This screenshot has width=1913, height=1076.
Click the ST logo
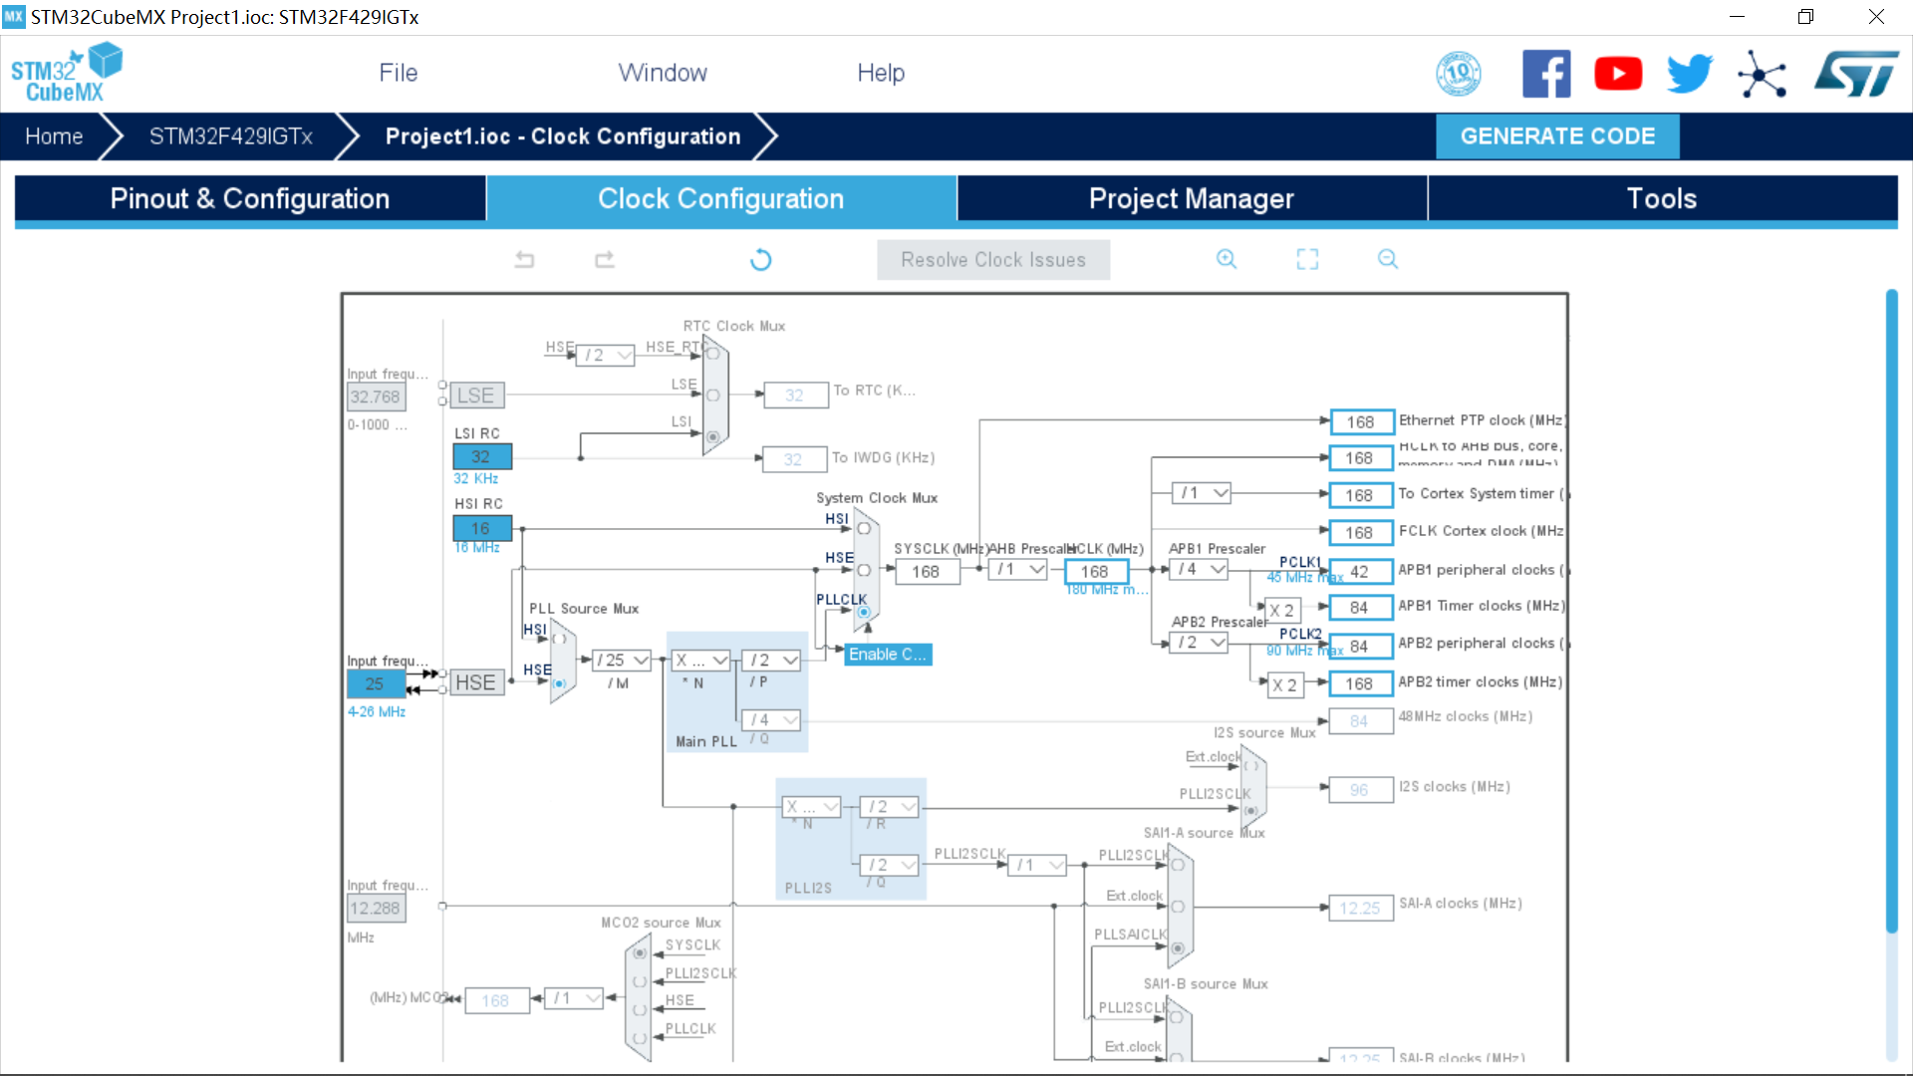[x=1856, y=74]
